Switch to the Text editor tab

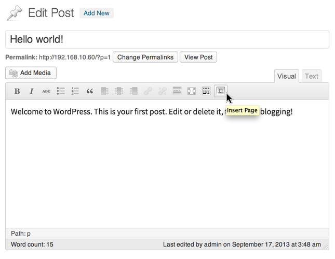click(x=312, y=76)
